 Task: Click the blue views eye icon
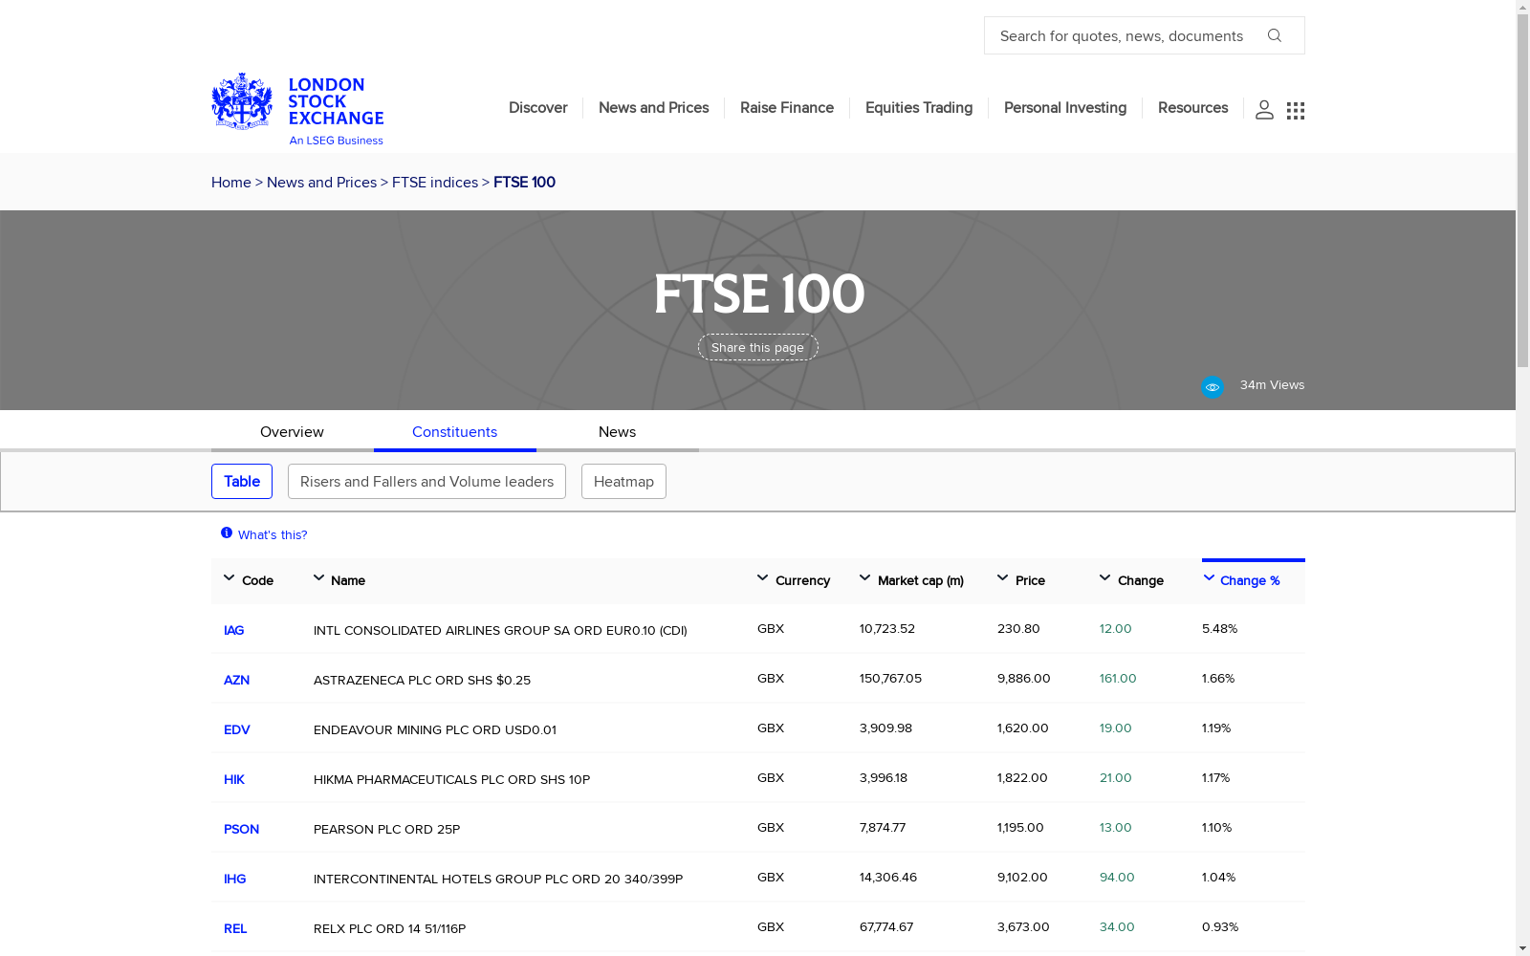[1212, 387]
